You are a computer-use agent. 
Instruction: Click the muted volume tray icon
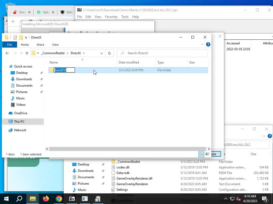click(x=239, y=199)
